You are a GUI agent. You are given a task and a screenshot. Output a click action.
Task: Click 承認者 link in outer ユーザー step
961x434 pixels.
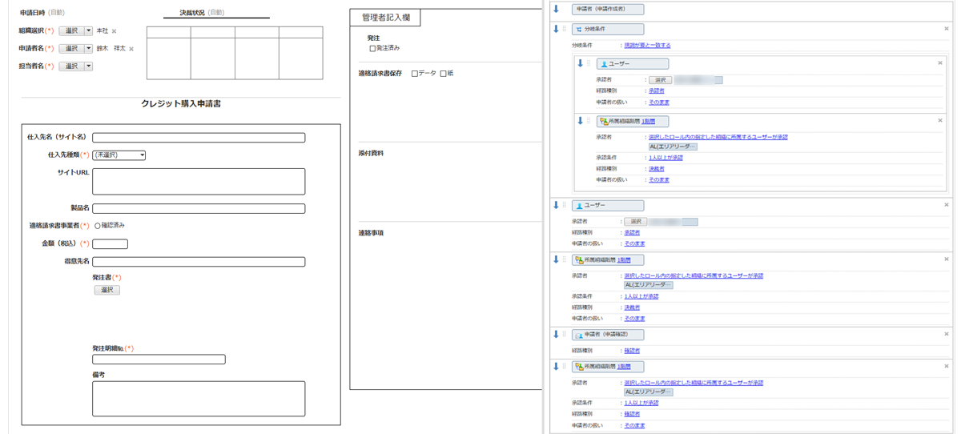coord(632,233)
